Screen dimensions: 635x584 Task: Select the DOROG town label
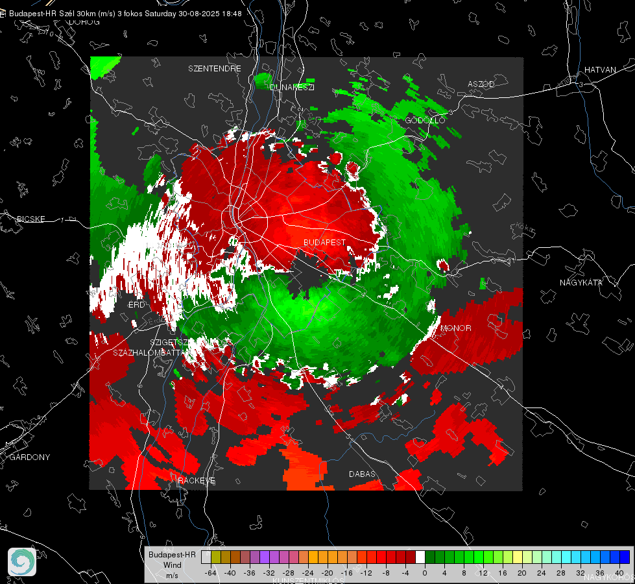point(84,22)
